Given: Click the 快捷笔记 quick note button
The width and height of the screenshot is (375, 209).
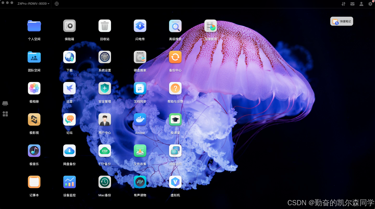Looking at the screenshot, I should point(342,21).
